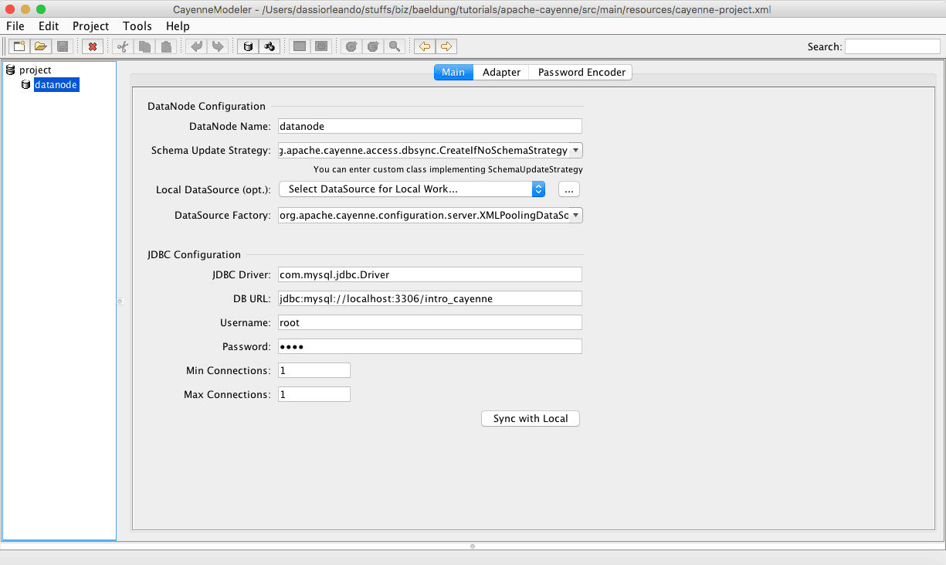Image resolution: width=946 pixels, height=565 pixels.
Task: Click the Create DataMap icon
Action: point(269,46)
